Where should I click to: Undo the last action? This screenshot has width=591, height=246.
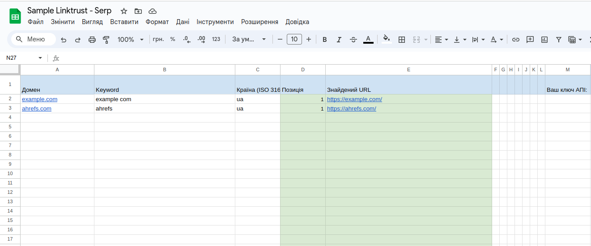click(64, 40)
